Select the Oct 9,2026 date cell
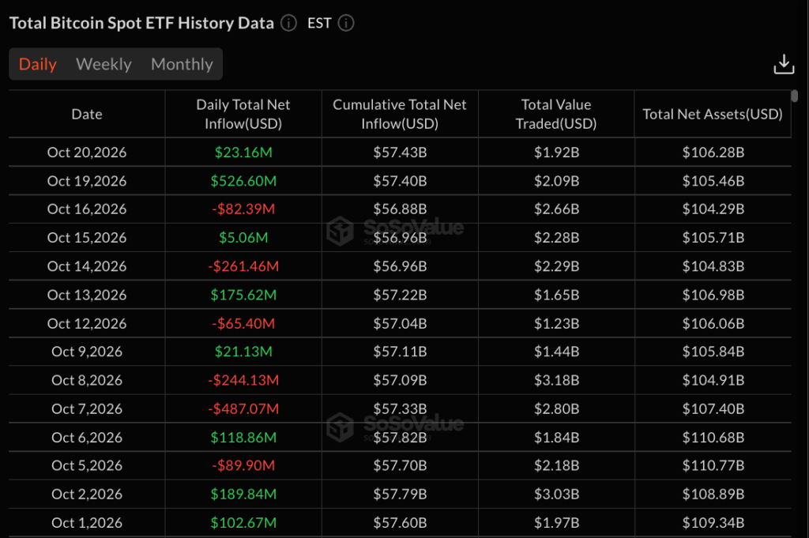 (87, 352)
